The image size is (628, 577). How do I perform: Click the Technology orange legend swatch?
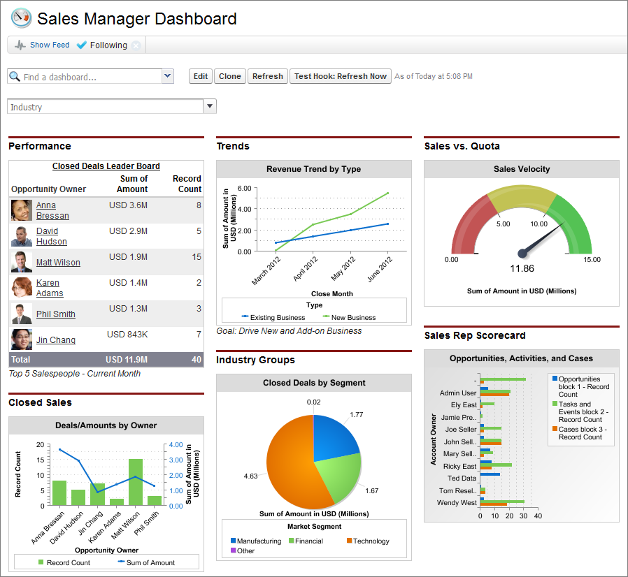tap(349, 541)
